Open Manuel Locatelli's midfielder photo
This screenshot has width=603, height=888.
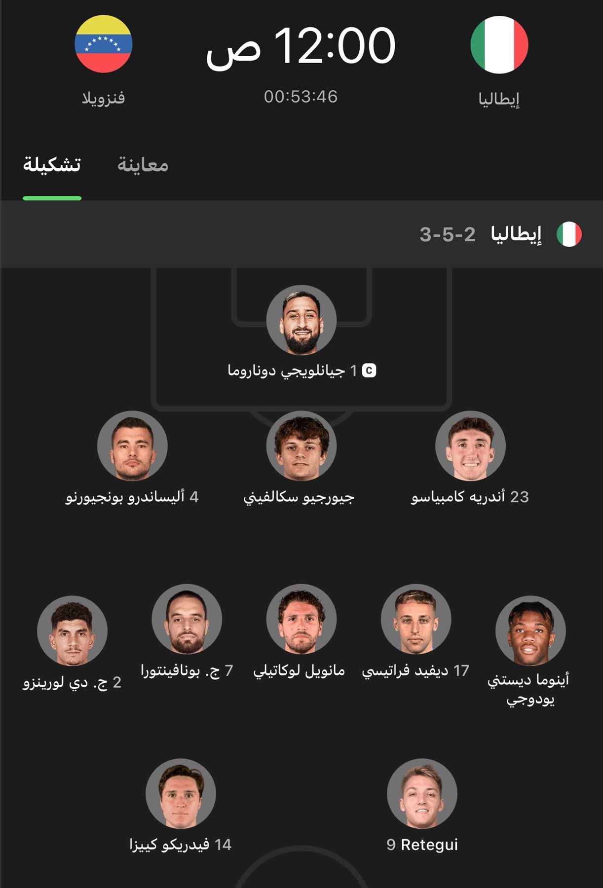click(x=301, y=619)
